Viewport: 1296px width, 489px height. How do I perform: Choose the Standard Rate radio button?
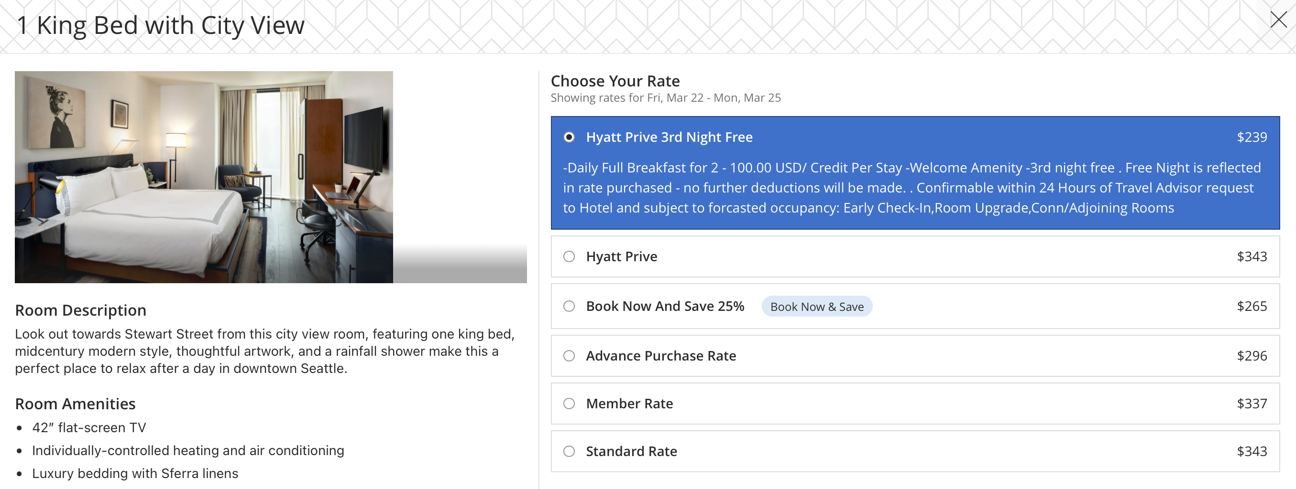coord(569,451)
